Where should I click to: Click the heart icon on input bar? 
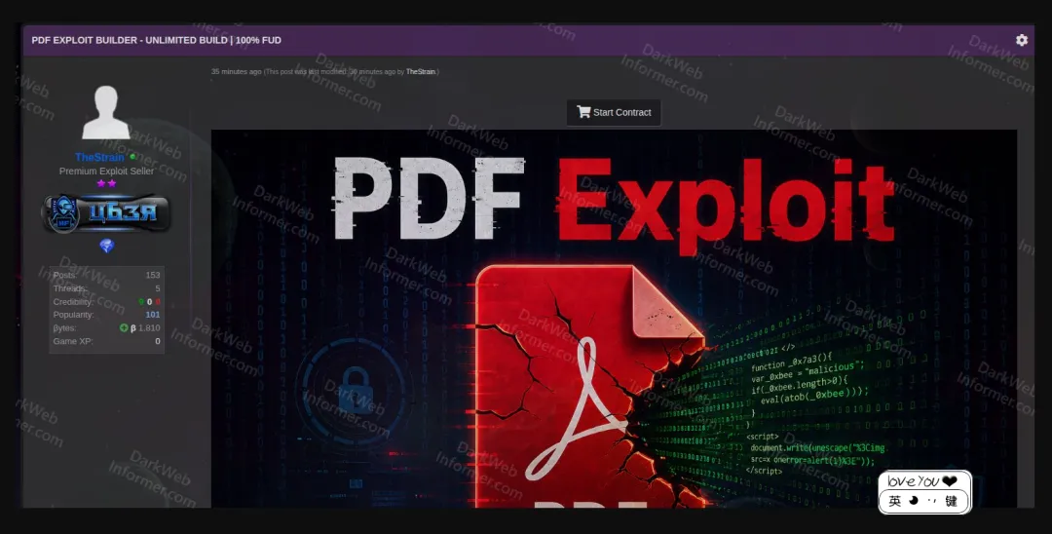[950, 481]
